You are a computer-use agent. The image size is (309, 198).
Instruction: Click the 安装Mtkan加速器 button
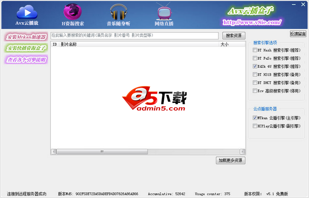coord(26,37)
